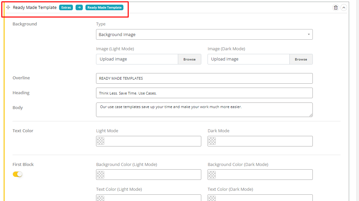Open First Block Text Color Light swatch
Viewport: 359px width, 201px height.
click(101, 198)
